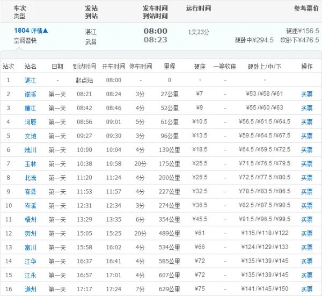Click 买票 for the 岑溪 row
The height and width of the screenshot is (296, 322).
tap(307, 206)
